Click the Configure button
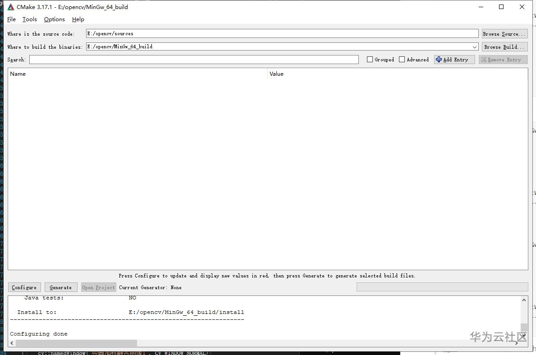Viewport: 536px width, 355px height. click(x=24, y=287)
